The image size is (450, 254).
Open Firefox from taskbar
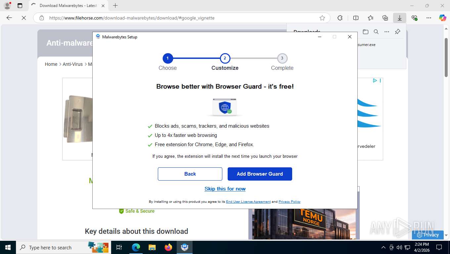click(168, 247)
